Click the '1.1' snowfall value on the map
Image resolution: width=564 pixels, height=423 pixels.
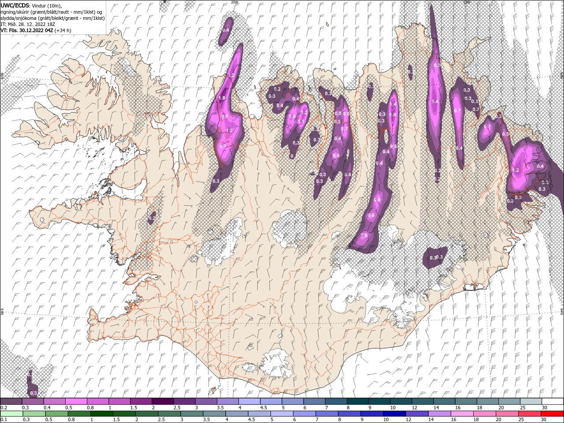(x=301, y=122)
